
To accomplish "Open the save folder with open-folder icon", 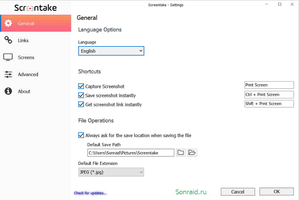I will click(x=192, y=152).
